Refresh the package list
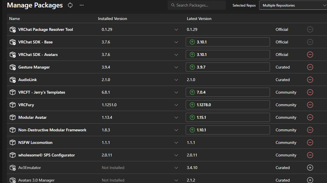The image size is (327, 183). (70, 5)
